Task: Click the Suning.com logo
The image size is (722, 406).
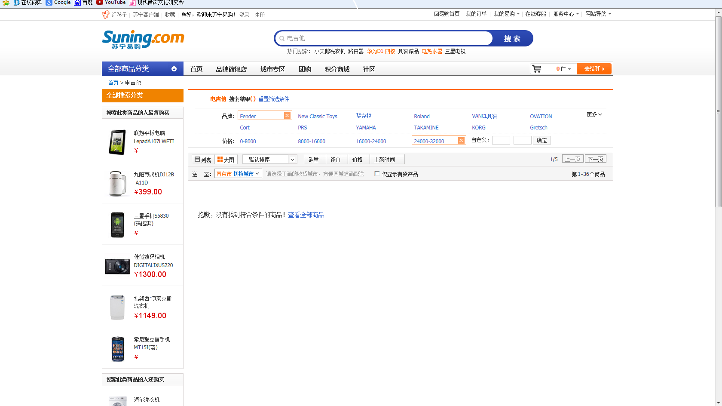Action: pos(143,40)
